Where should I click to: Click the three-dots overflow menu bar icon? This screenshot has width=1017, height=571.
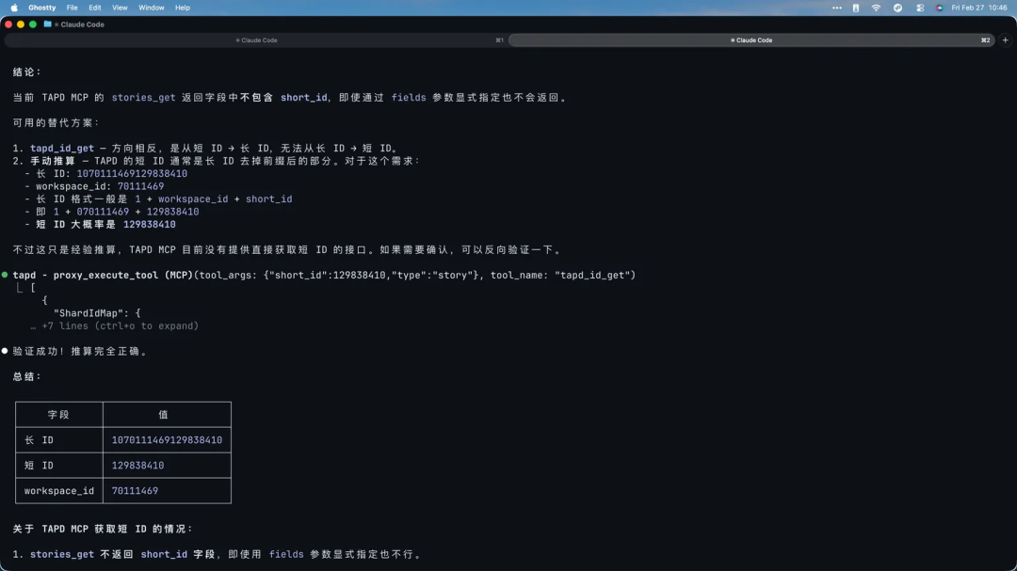(837, 7)
